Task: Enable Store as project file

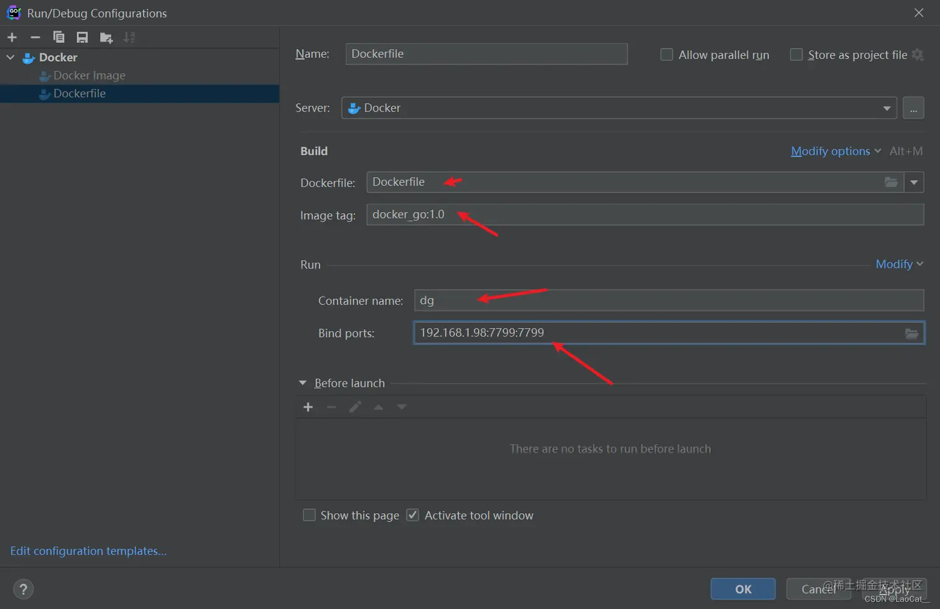Action: 796,55
